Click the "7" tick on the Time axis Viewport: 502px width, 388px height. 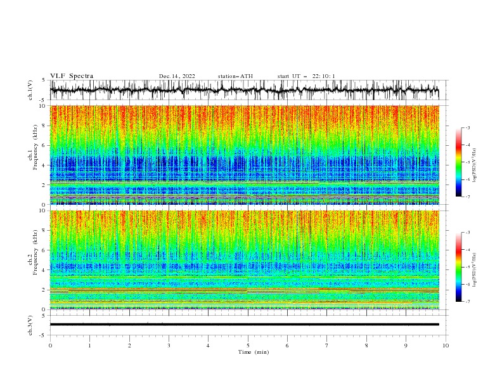tap(327, 346)
